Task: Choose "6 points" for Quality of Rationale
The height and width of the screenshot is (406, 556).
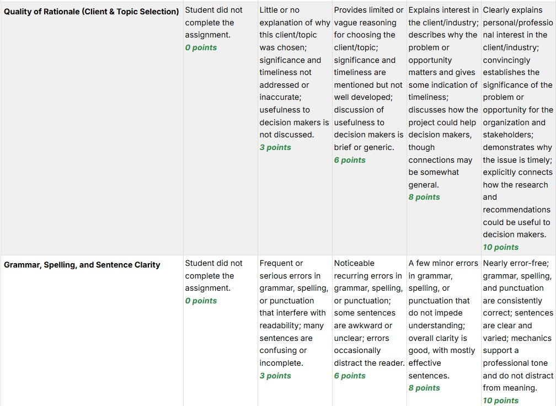Action: pos(350,160)
